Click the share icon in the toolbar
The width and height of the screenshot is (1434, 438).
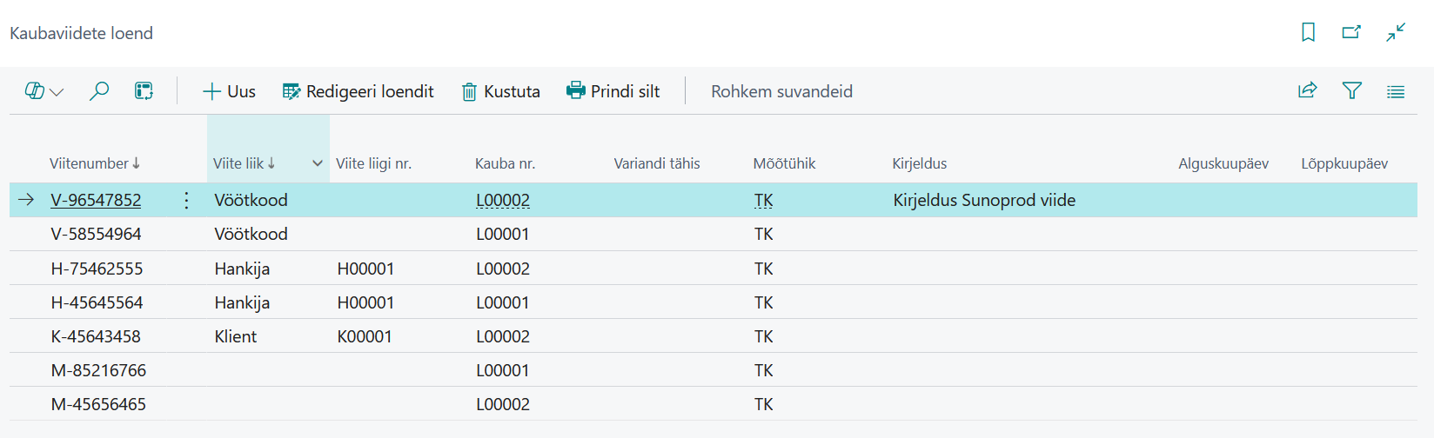[x=1308, y=90]
